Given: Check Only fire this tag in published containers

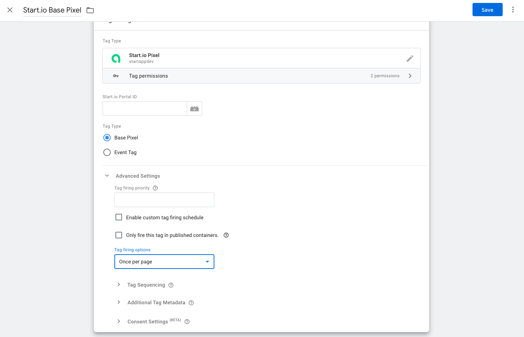Looking at the screenshot, I should point(119,235).
